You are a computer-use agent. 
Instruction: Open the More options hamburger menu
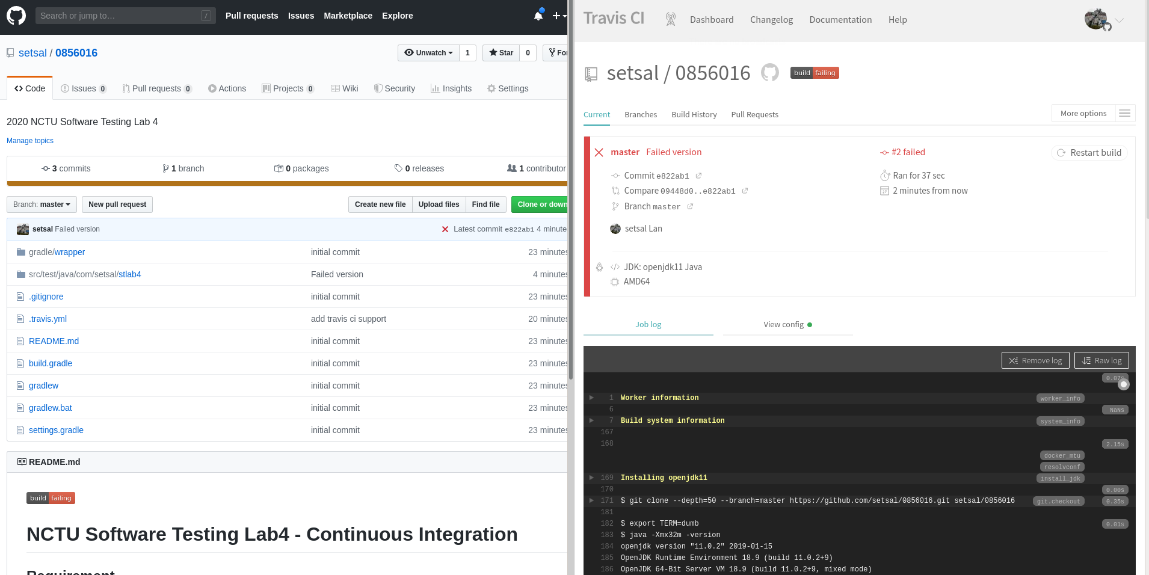coord(1124,113)
